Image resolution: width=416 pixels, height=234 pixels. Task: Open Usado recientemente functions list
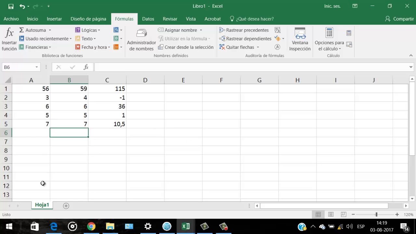click(45, 38)
